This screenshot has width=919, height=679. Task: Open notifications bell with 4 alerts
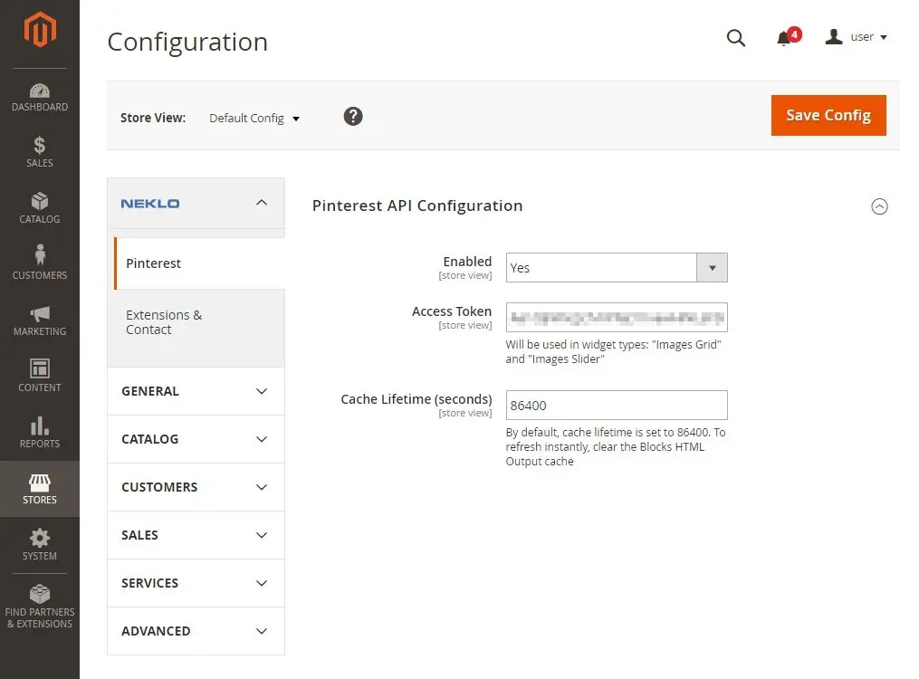click(x=789, y=37)
